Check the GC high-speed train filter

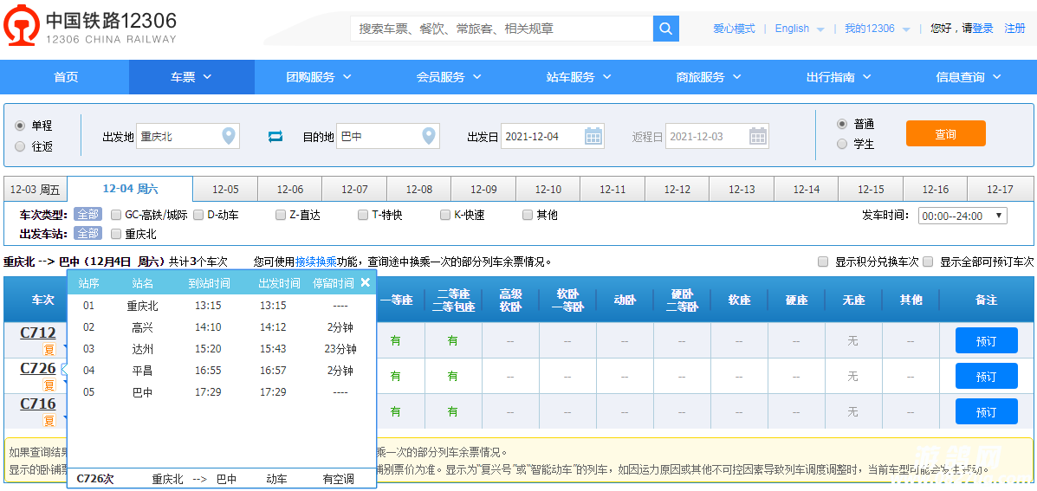[117, 215]
